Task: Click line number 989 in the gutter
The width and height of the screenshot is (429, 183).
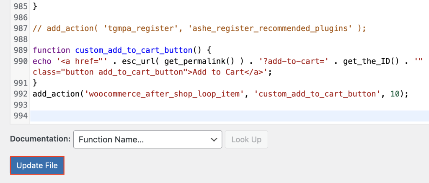Action: [20, 50]
